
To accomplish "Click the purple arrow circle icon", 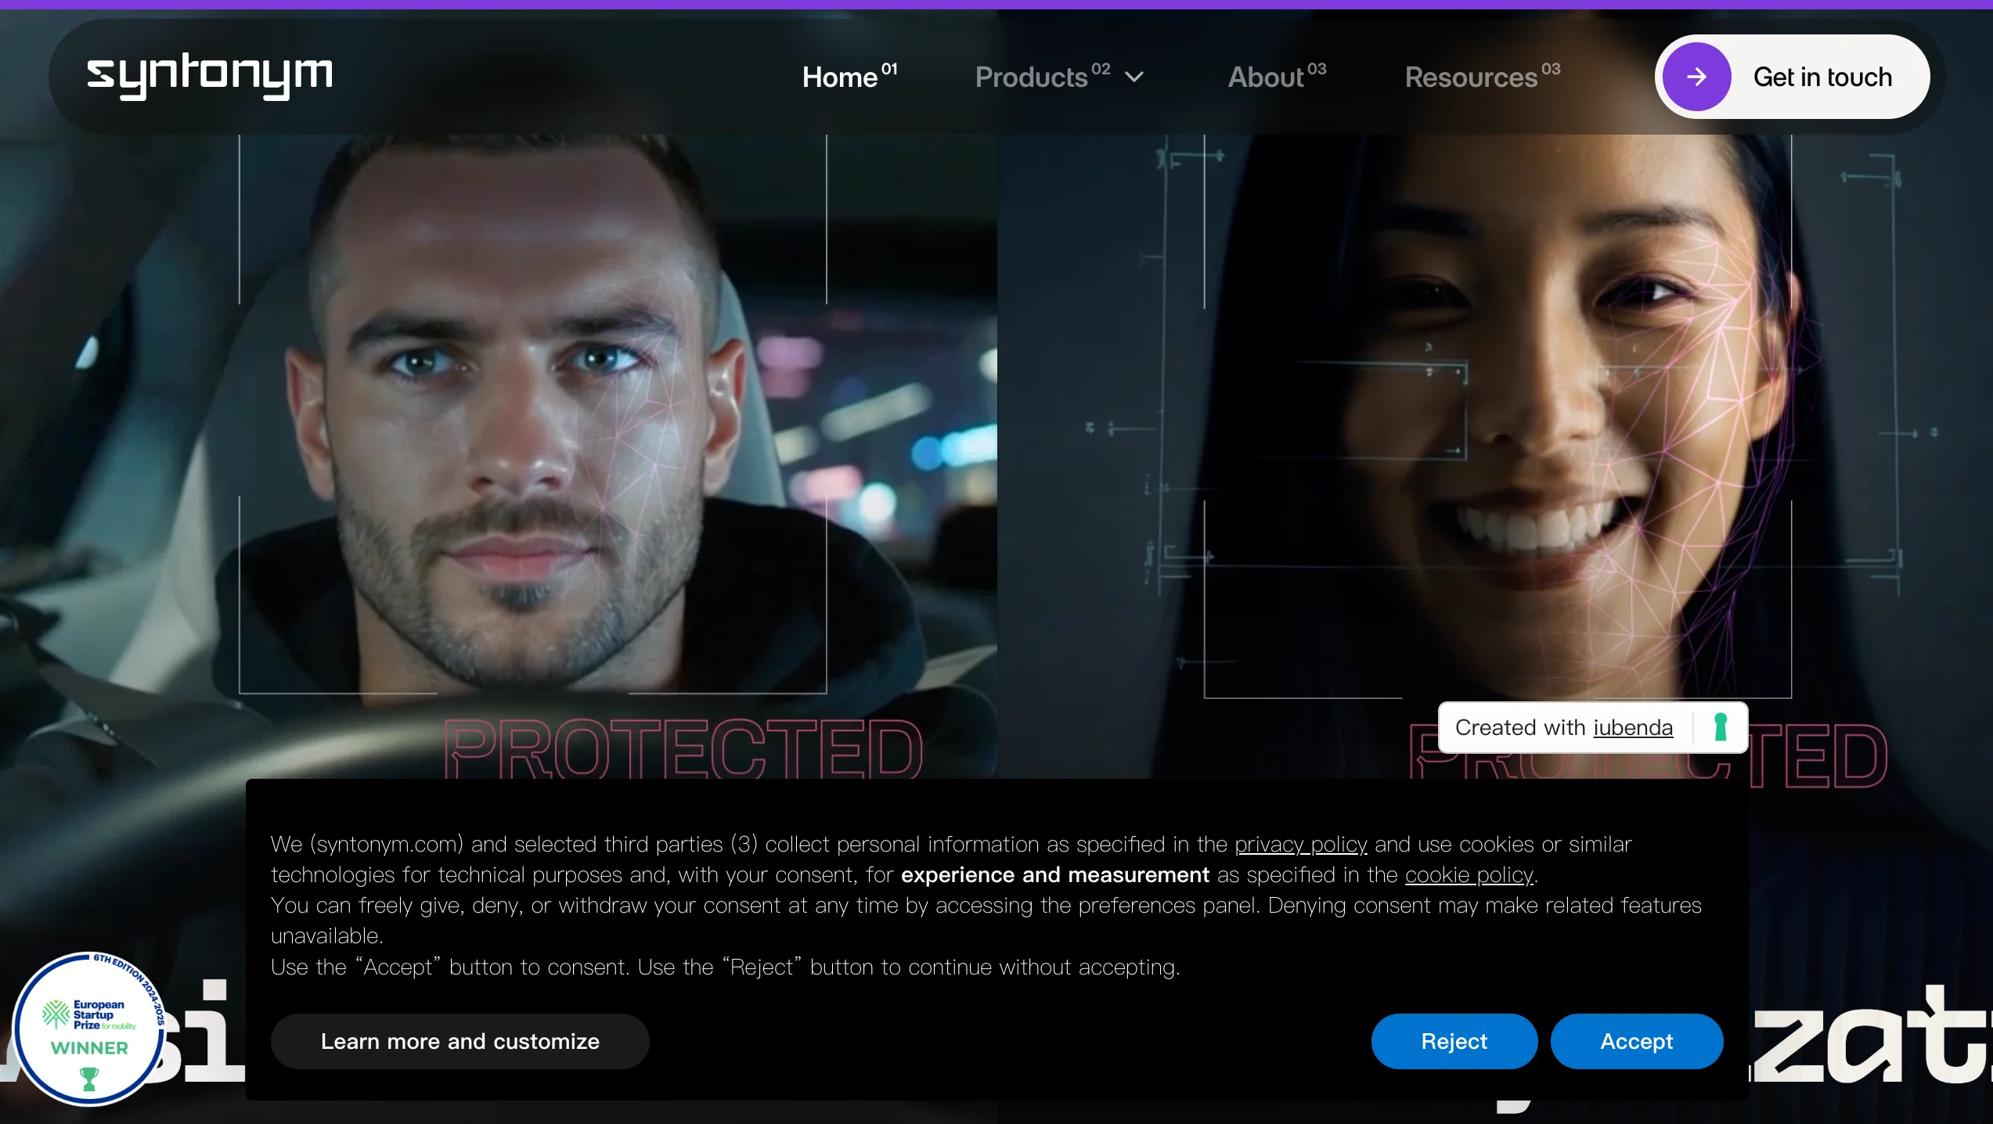I will [1696, 77].
